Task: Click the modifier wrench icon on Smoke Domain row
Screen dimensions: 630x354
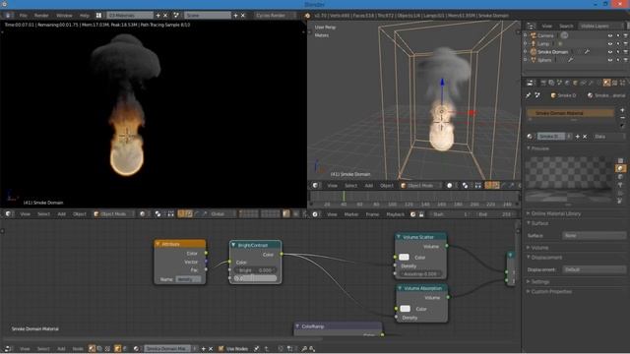Action: pos(587,52)
